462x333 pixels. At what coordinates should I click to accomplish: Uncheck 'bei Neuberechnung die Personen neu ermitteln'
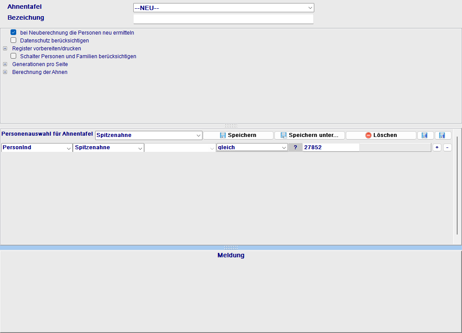14,32
